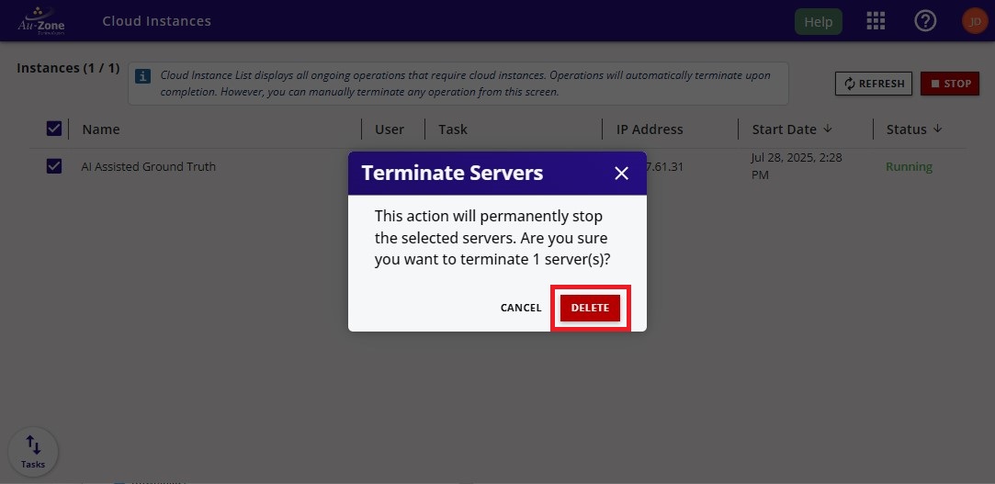The image size is (995, 484).
Task: Click the blue info icon in banner
Action: pyautogui.click(x=144, y=76)
